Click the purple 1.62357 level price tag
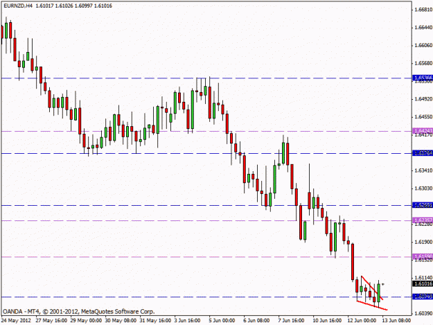This screenshot has width=433, height=325. (x=423, y=220)
